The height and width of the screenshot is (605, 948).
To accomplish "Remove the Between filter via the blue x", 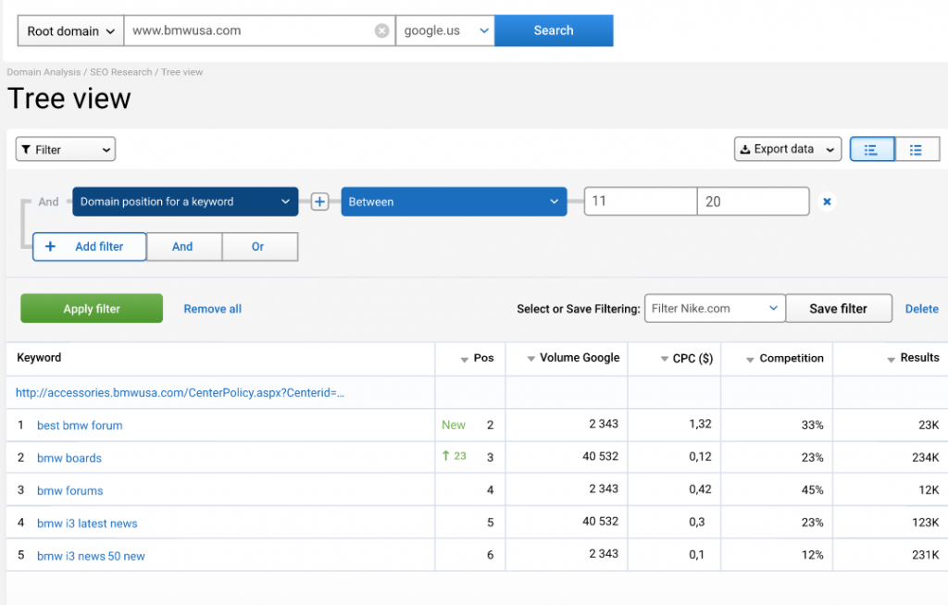I will 825,201.
